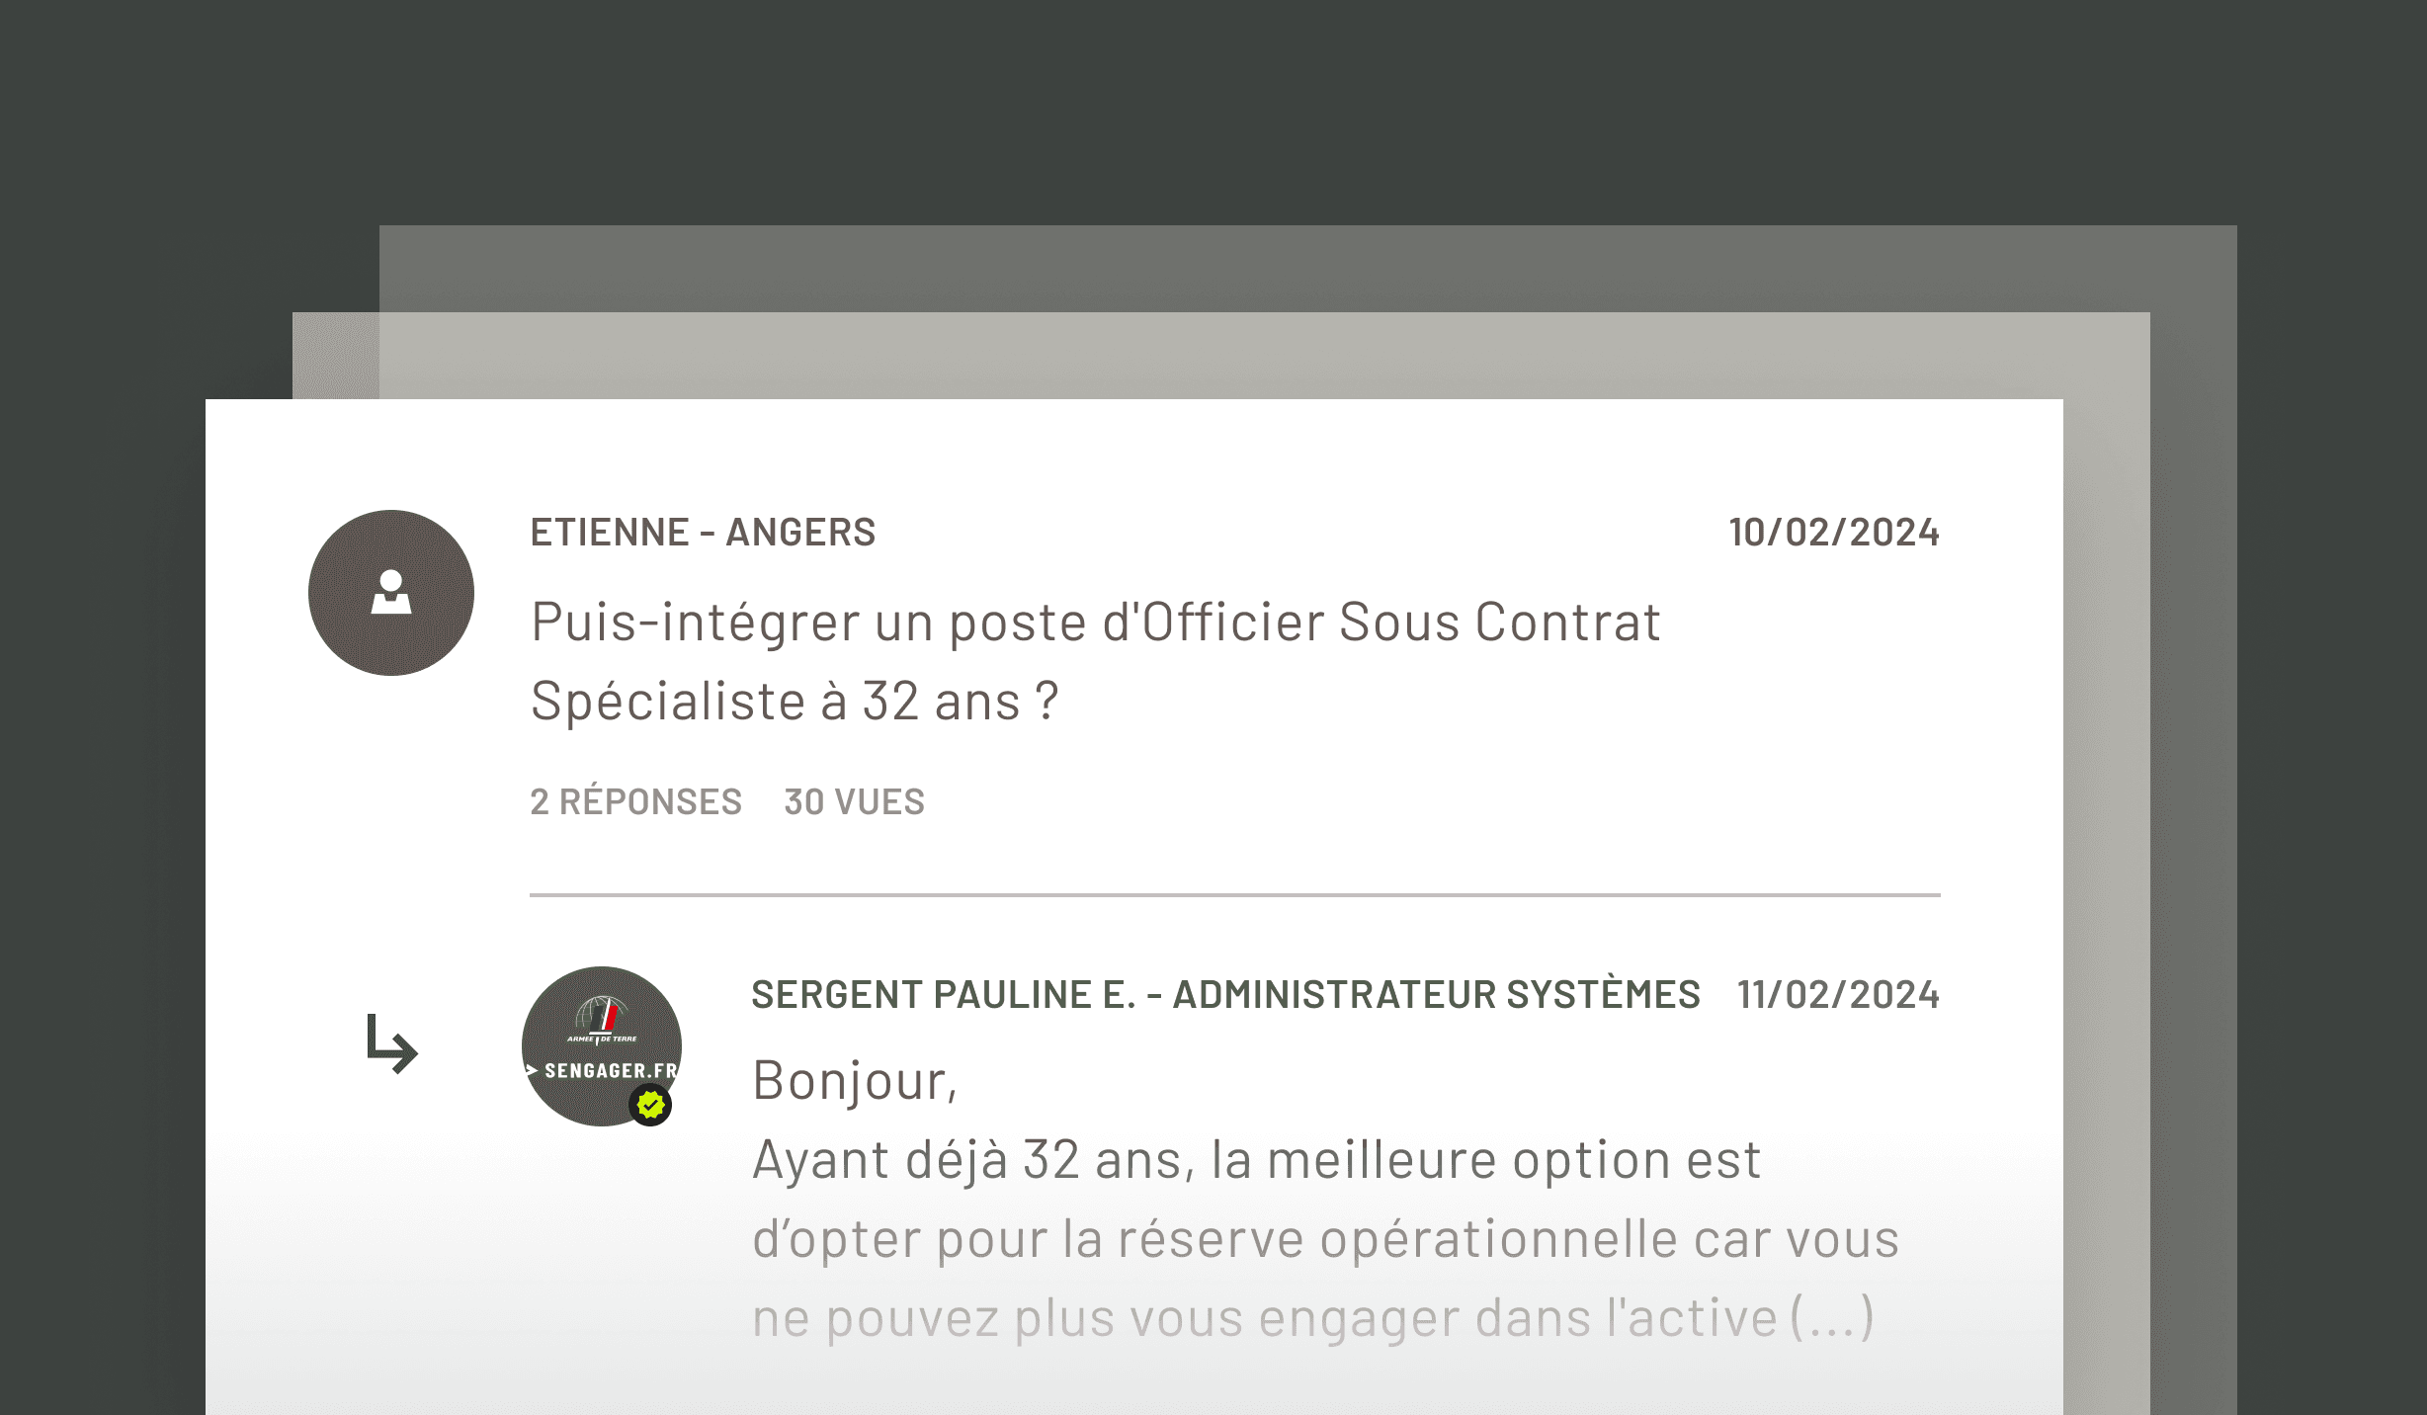Click the réserve opérationnelle reply line
2427x1415 pixels.
coord(1325,1239)
